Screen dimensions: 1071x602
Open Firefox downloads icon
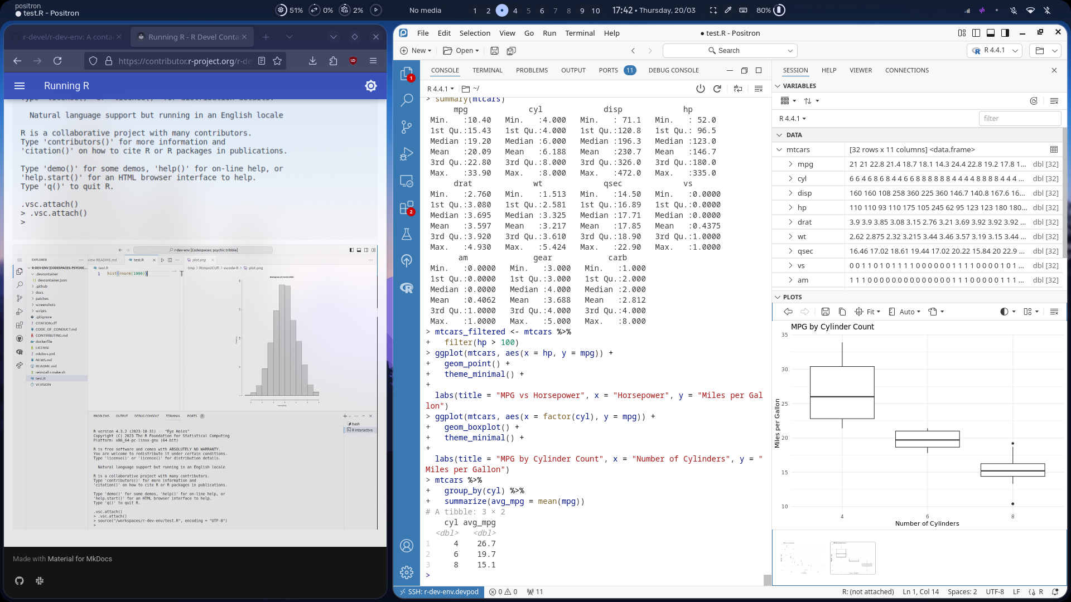click(312, 61)
